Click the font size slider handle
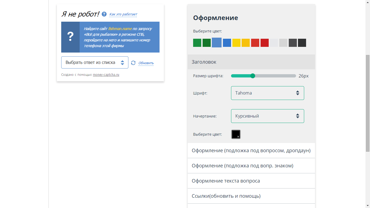 [x=253, y=76]
